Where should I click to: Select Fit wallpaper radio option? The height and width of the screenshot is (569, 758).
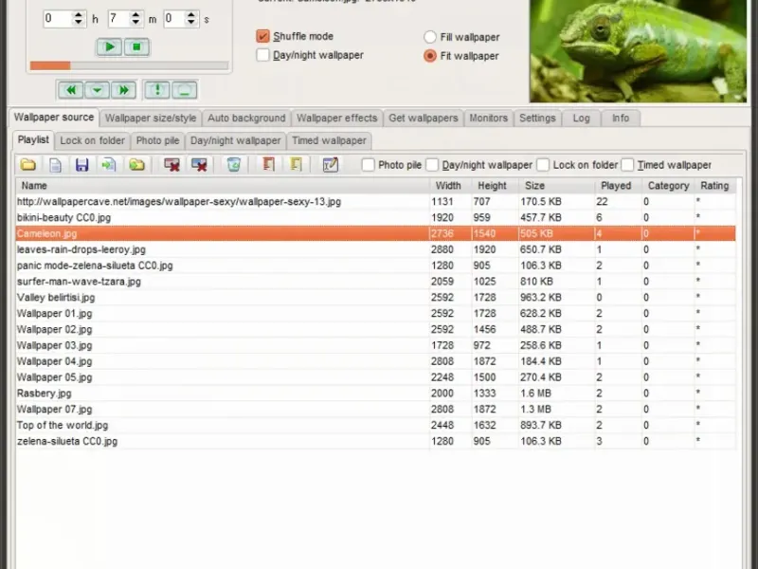430,56
